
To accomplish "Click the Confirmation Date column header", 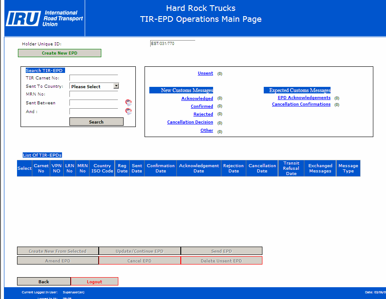I will [161, 168].
